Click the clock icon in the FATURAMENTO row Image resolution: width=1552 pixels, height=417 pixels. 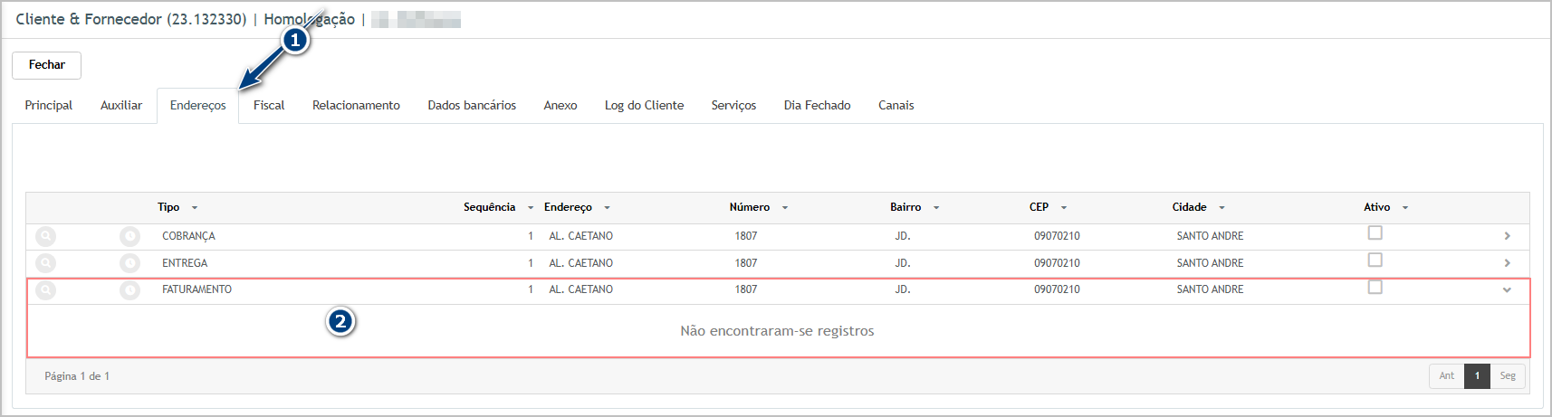[129, 290]
